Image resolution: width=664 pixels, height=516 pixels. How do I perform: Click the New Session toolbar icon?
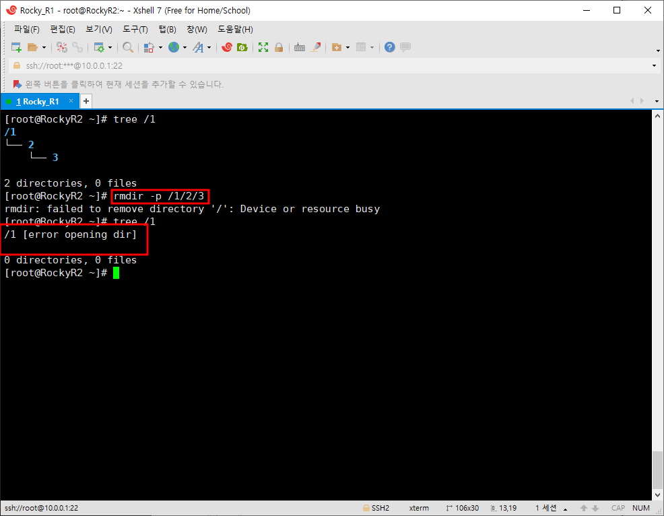tap(16, 47)
